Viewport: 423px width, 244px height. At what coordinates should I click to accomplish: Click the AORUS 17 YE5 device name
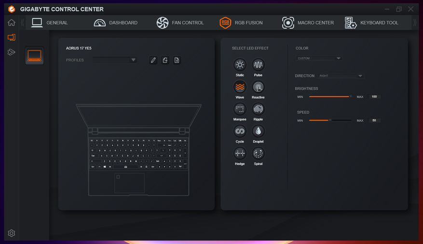[x=79, y=48]
